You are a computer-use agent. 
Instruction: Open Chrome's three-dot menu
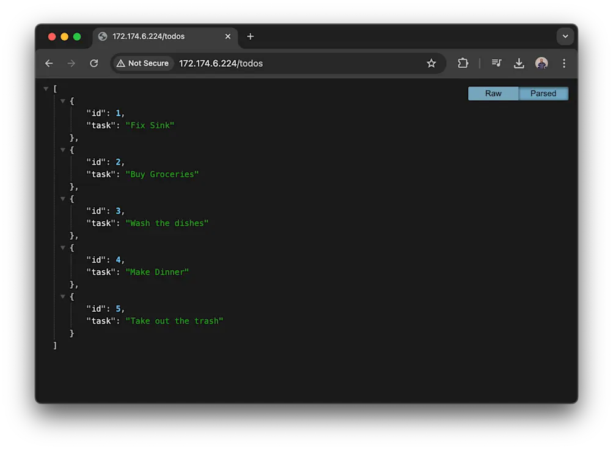563,63
